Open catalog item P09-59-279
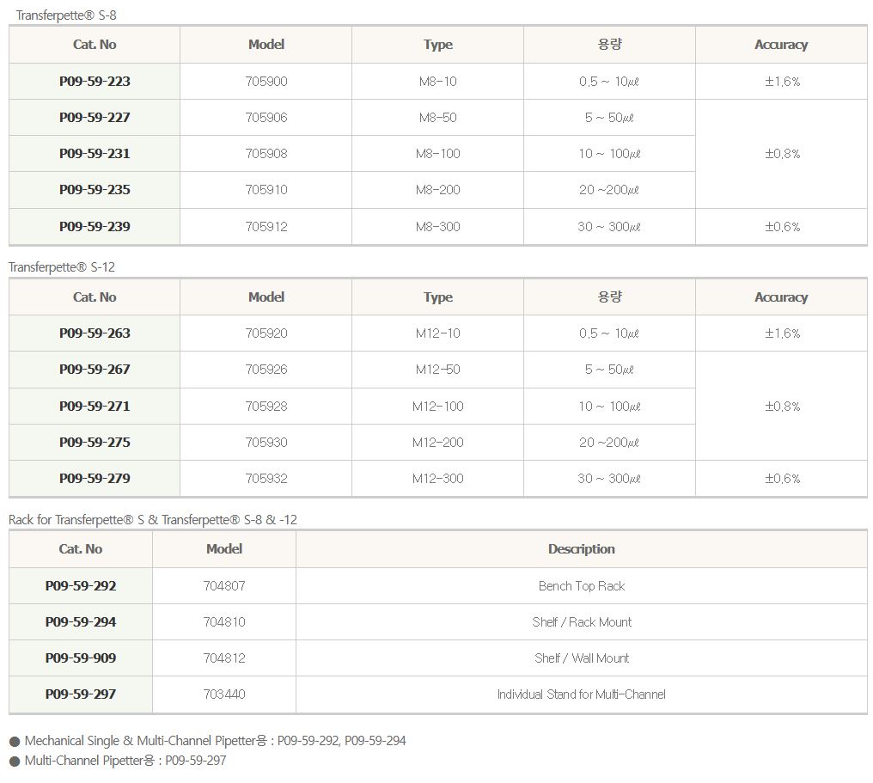 (95, 479)
